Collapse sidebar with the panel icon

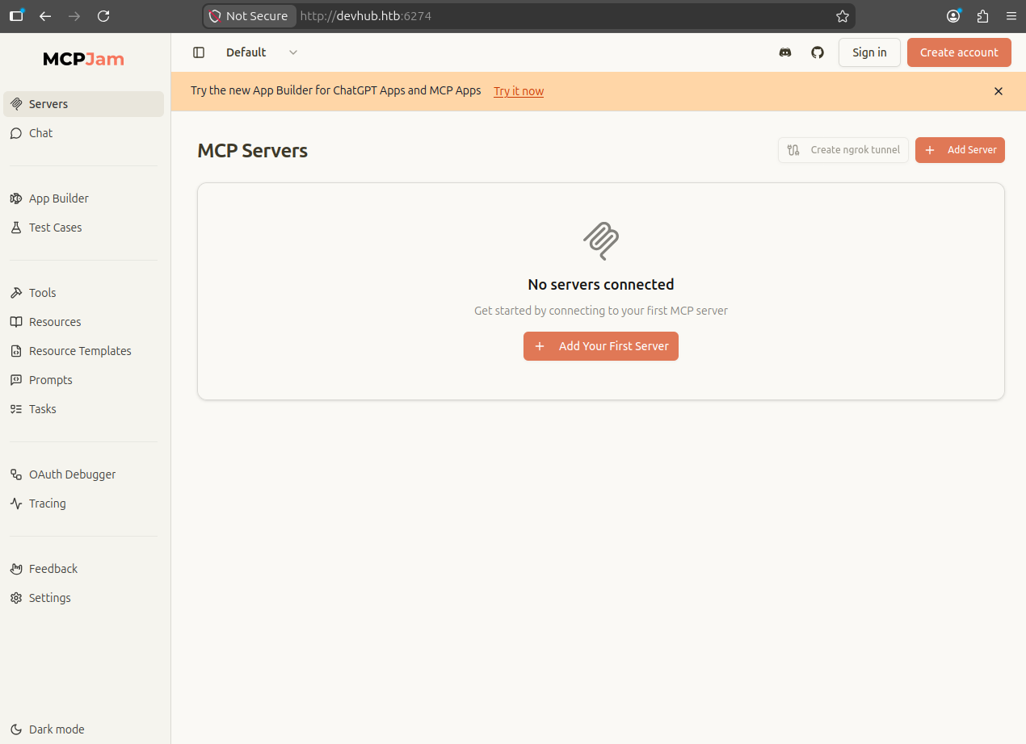(199, 52)
